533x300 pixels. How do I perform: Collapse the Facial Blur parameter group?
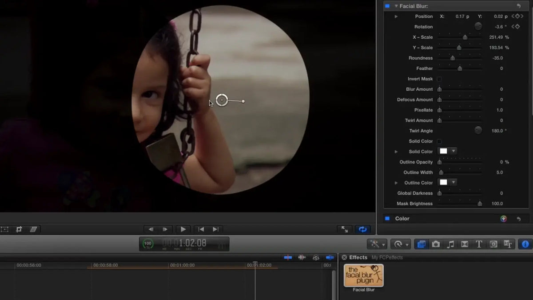[396, 6]
